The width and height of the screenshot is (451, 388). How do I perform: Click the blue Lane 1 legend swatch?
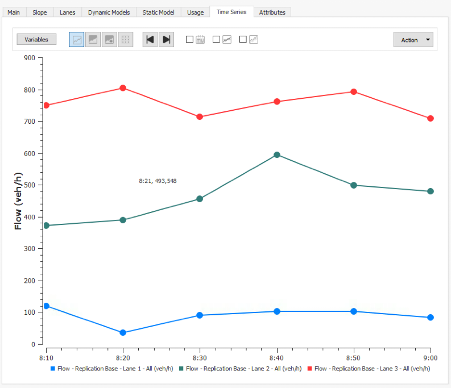(53, 369)
